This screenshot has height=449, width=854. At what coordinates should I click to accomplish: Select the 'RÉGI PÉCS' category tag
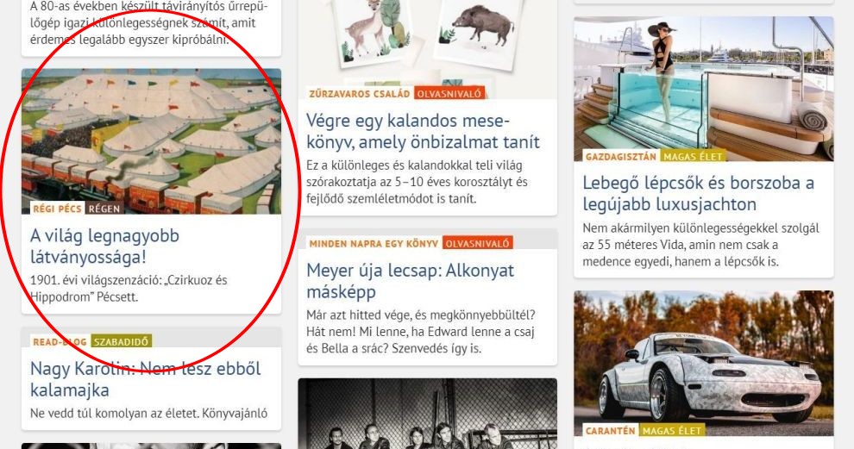[57, 209]
